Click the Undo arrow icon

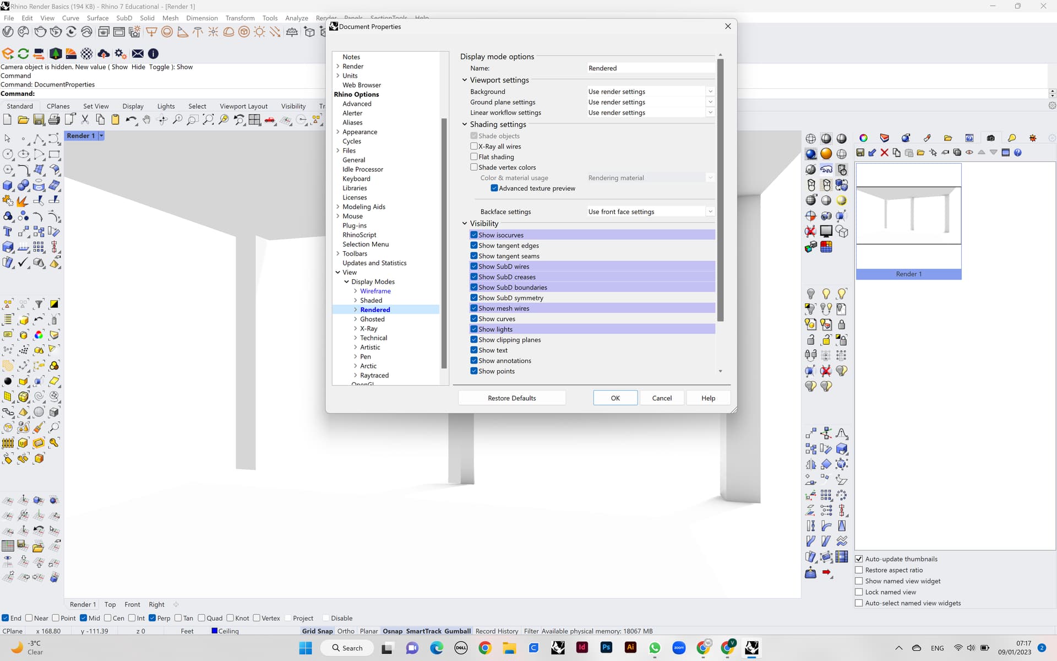pyautogui.click(x=130, y=120)
